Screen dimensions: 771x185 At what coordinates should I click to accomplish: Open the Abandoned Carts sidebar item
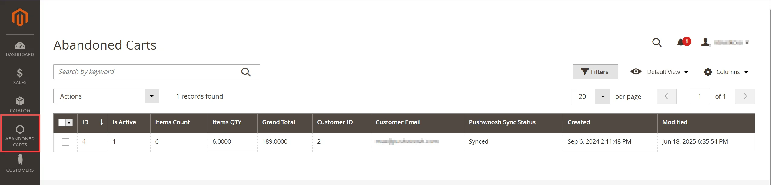20,133
